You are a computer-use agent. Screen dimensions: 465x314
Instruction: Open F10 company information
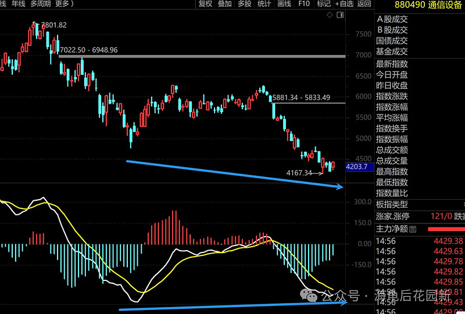pos(304,4)
